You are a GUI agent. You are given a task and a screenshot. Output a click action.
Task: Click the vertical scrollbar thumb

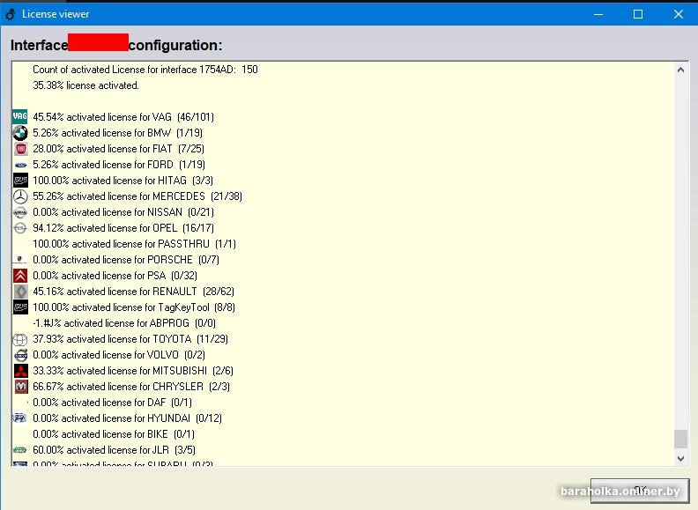pyautogui.click(x=679, y=439)
